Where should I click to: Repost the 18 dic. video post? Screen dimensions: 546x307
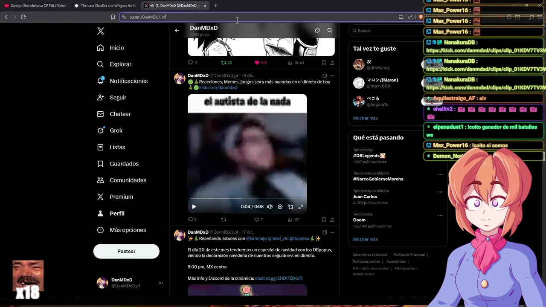tap(224, 220)
